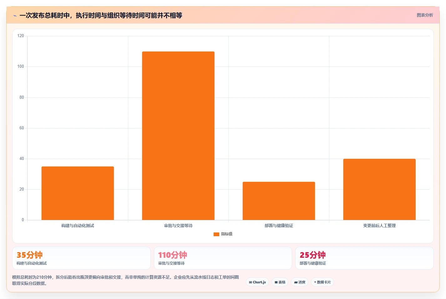Click the 部署与健康验证 x-axis label
Screen dimensions: 446x299
tap(279, 226)
